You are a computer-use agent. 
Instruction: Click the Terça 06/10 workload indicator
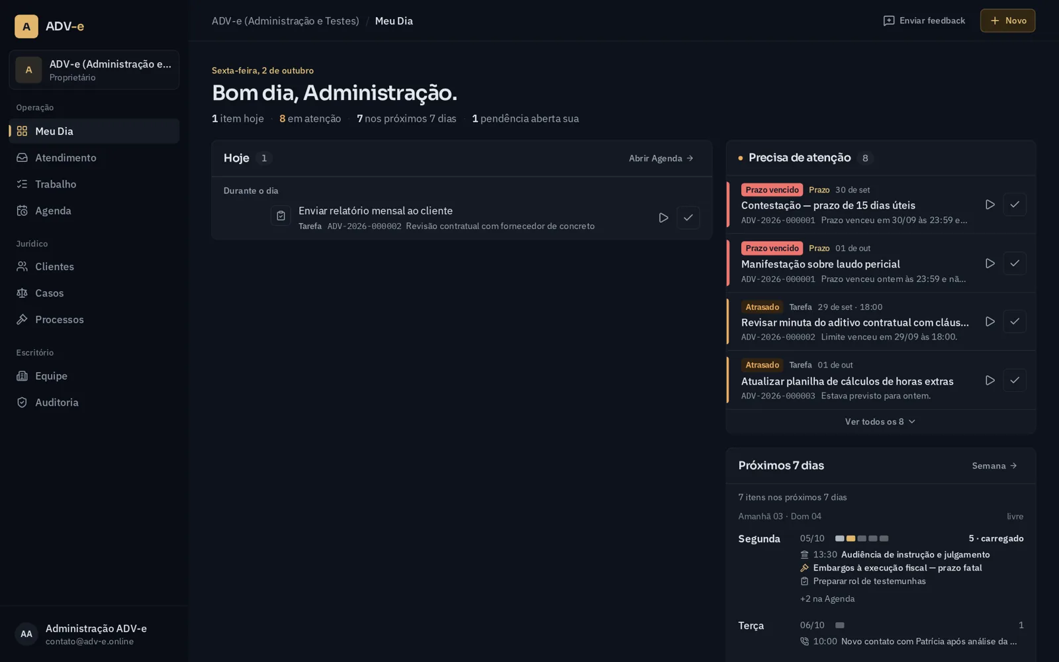(840, 626)
